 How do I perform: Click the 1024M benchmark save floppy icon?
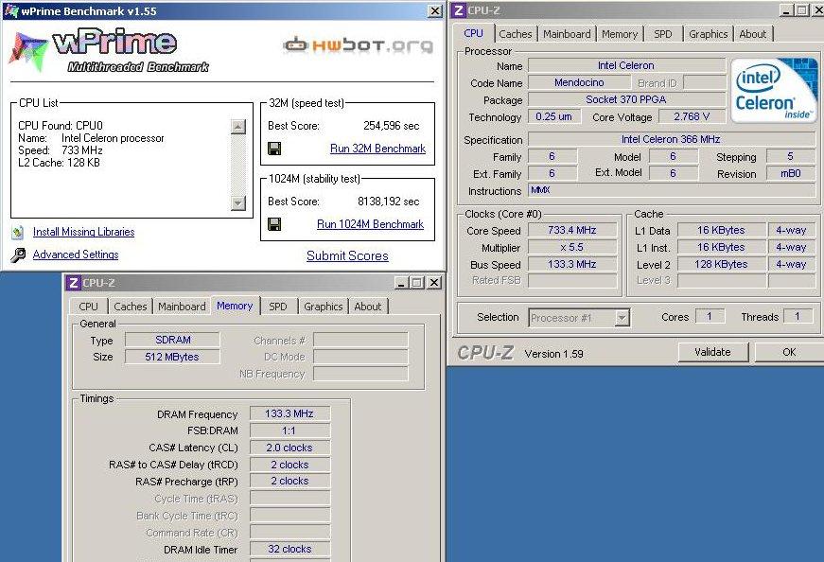point(274,224)
